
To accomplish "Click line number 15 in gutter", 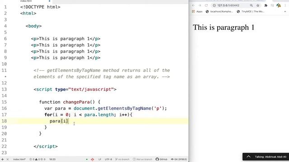I will [x=4, y=102].
